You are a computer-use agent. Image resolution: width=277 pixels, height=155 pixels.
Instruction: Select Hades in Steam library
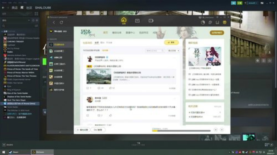(x=10, y=52)
